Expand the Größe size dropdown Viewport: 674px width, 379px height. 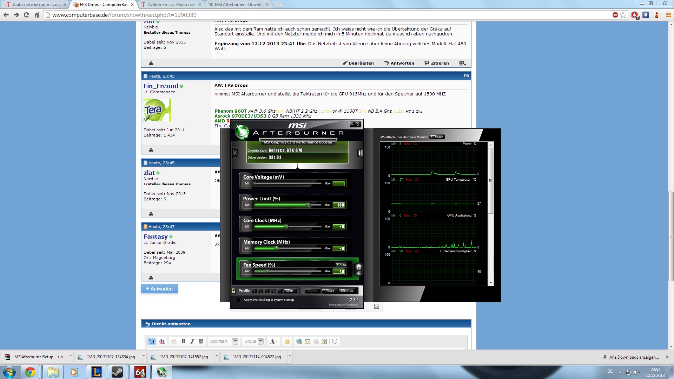[x=260, y=341]
